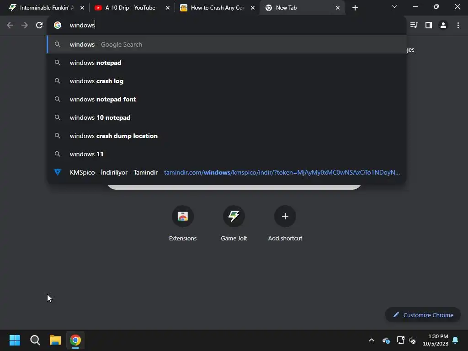Open the media controls icon in toolbar
The width and height of the screenshot is (468, 351).
[414, 25]
